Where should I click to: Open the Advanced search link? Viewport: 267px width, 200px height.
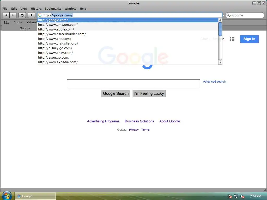(x=214, y=82)
